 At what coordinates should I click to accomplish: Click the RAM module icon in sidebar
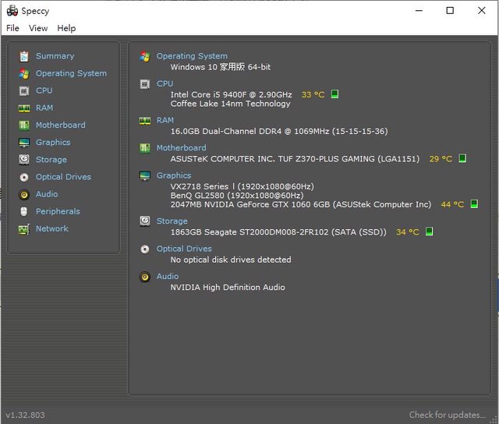(24, 108)
